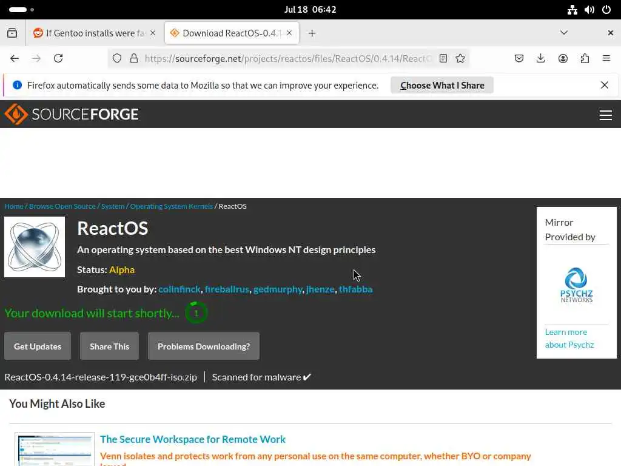Screen dimensions: 621x466
Task: Click the Psychz Networks mirror logo
Action: [576, 285]
